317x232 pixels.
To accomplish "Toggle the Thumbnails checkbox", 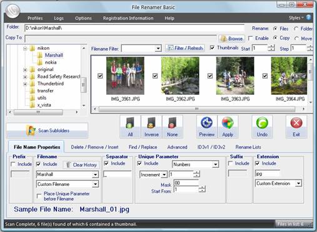I will coord(212,47).
